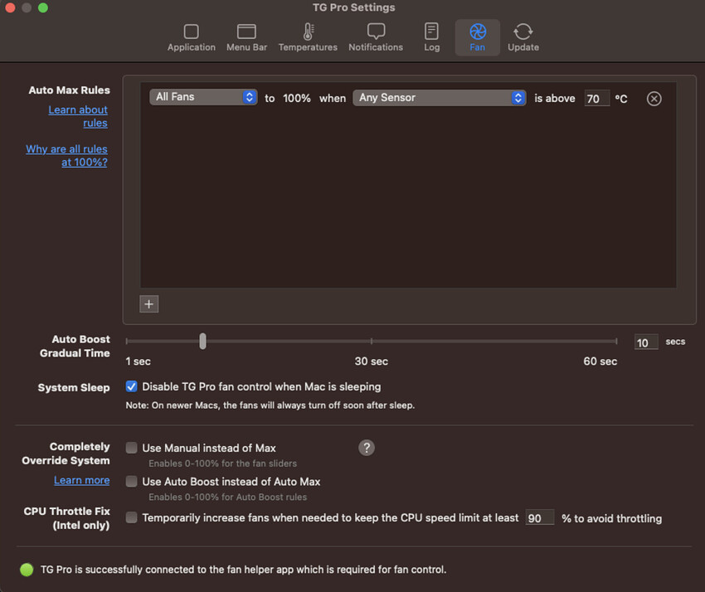The height and width of the screenshot is (592, 705).
Task: Remove the Auto Max rule
Action: pyautogui.click(x=654, y=99)
